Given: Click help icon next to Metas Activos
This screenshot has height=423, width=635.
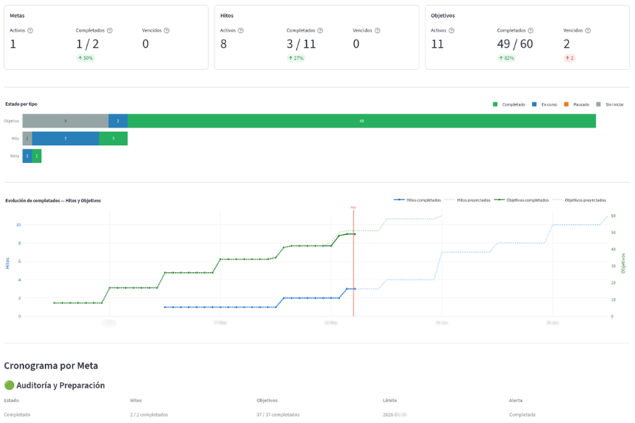Looking at the screenshot, I should (x=30, y=30).
